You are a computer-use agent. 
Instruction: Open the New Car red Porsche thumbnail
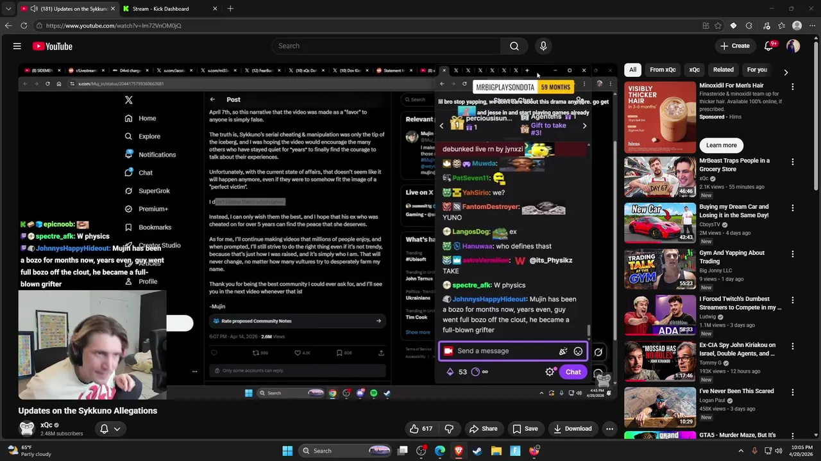660,223
